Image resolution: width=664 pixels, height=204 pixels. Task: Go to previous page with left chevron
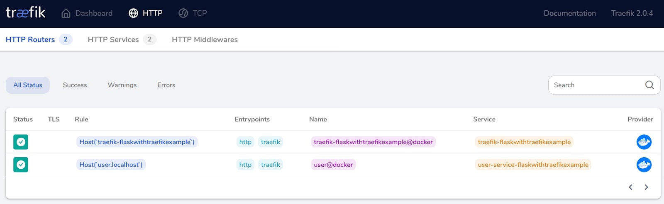pos(630,187)
